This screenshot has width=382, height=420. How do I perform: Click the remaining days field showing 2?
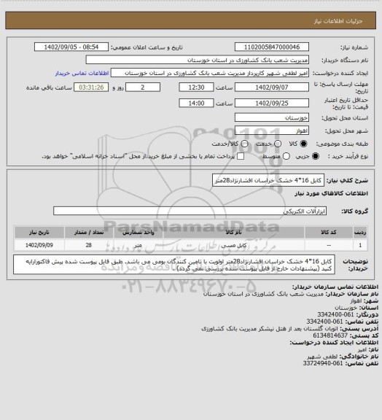coord(143,87)
